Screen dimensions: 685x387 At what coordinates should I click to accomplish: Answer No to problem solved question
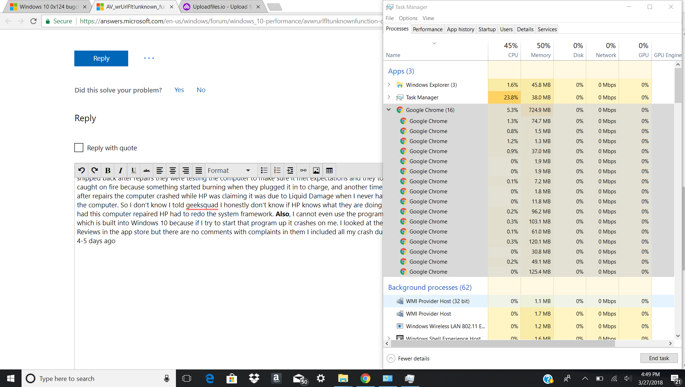(x=201, y=90)
